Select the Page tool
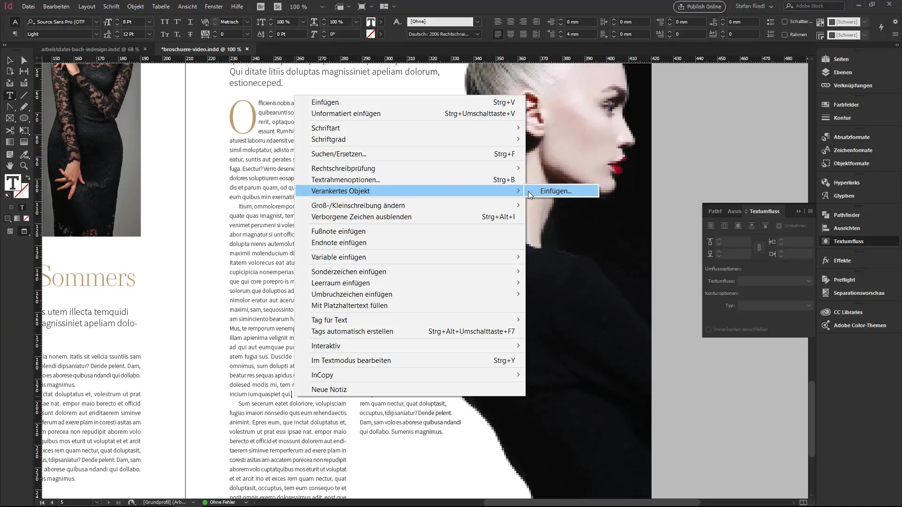Viewport: 902px width, 507px height. coord(10,71)
